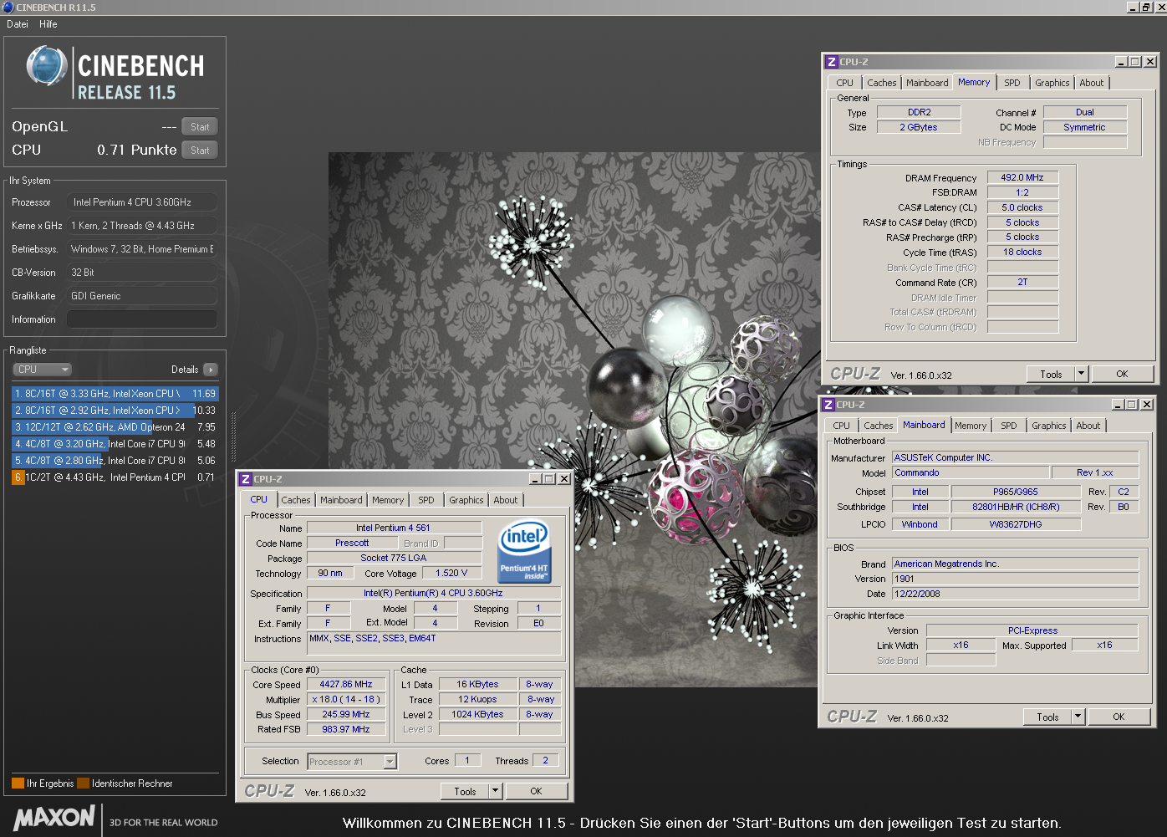Click the CAS# Latency value 5.0 clocks
Image resolution: width=1167 pixels, height=837 pixels.
(1022, 207)
